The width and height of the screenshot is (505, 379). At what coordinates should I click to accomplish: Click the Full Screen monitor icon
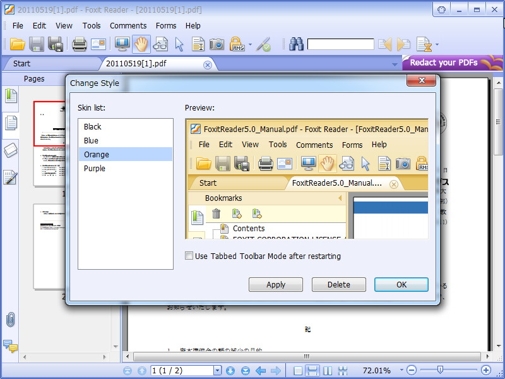(122, 44)
